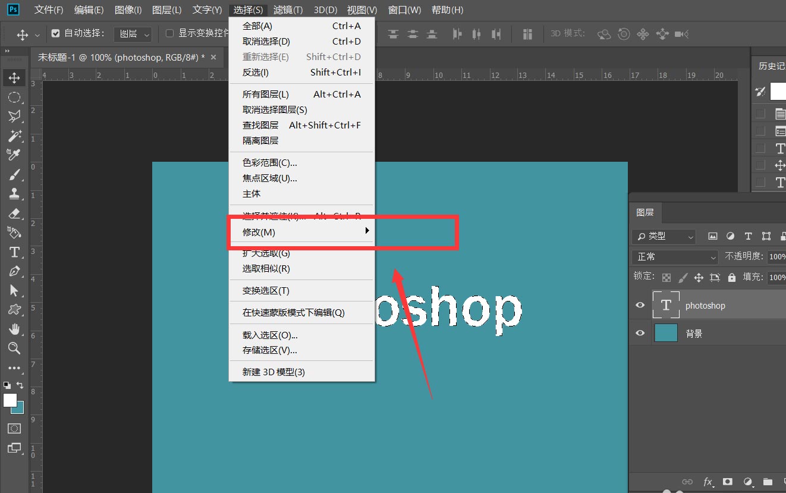The height and width of the screenshot is (493, 786).
Task: Toggle lock transparent pixels checkerboard icon
Action: click(x=667, y=277)
